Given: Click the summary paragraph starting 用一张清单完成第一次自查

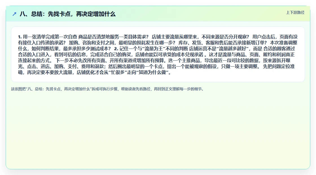Looking at the screenshot, I should tap(158, 54).
